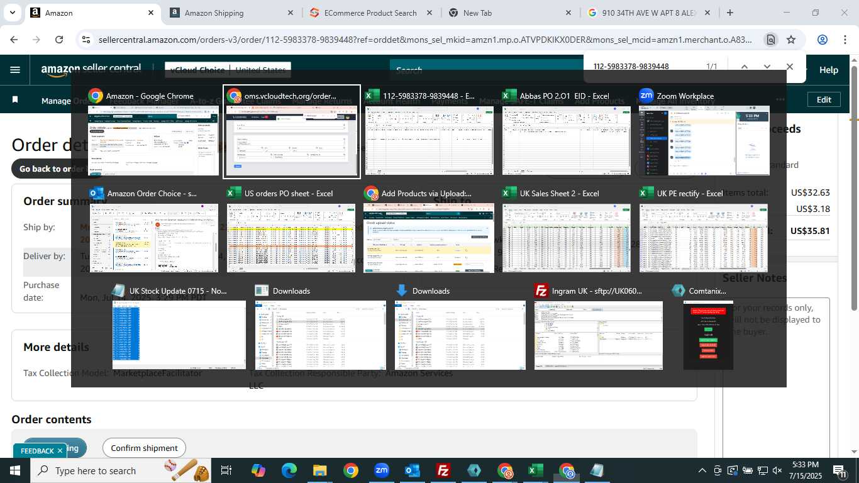The width and height of the screenshot is (859, 483).
Task: Go to next find-in-page match
Action: (x=767, y=67)
